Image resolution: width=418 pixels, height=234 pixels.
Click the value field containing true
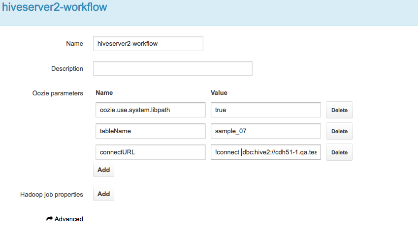[265, 110]
